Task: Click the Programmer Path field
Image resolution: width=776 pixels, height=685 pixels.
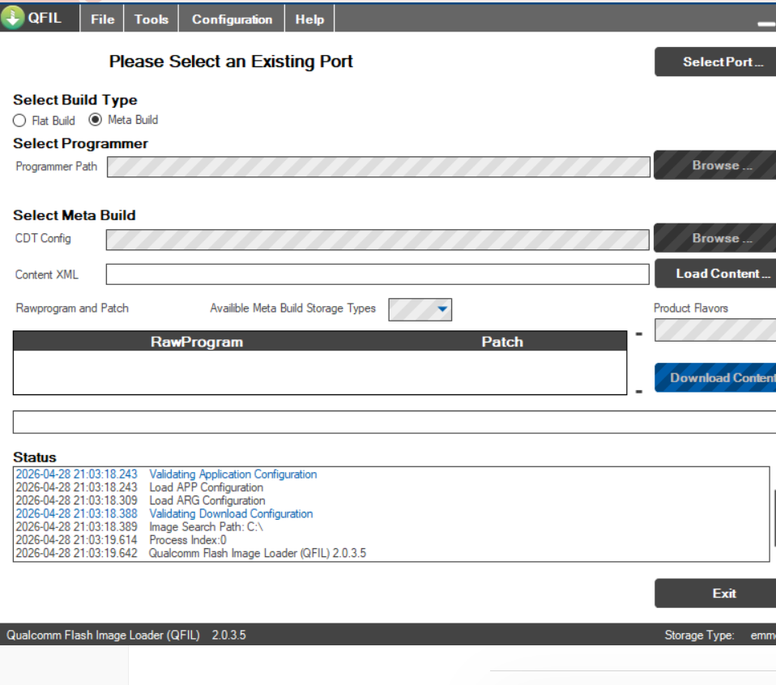Action: click(378, 167)
